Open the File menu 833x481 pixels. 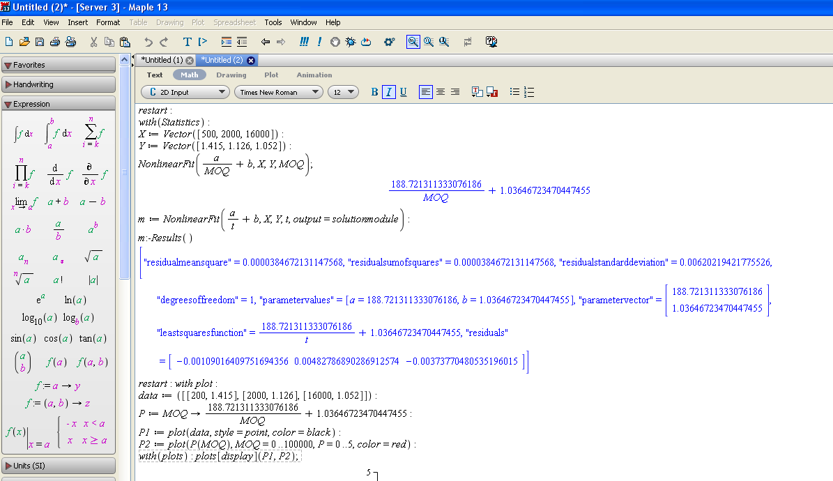click(8, 22)
